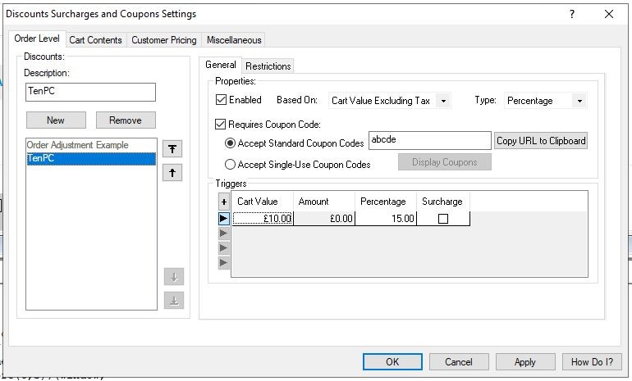
Task: Click the move-to-top arrow button
Action: click(172, 148)
